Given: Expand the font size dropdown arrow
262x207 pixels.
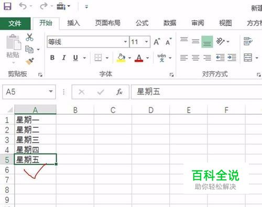Looking at the screenshot, I should coord(146,42).
